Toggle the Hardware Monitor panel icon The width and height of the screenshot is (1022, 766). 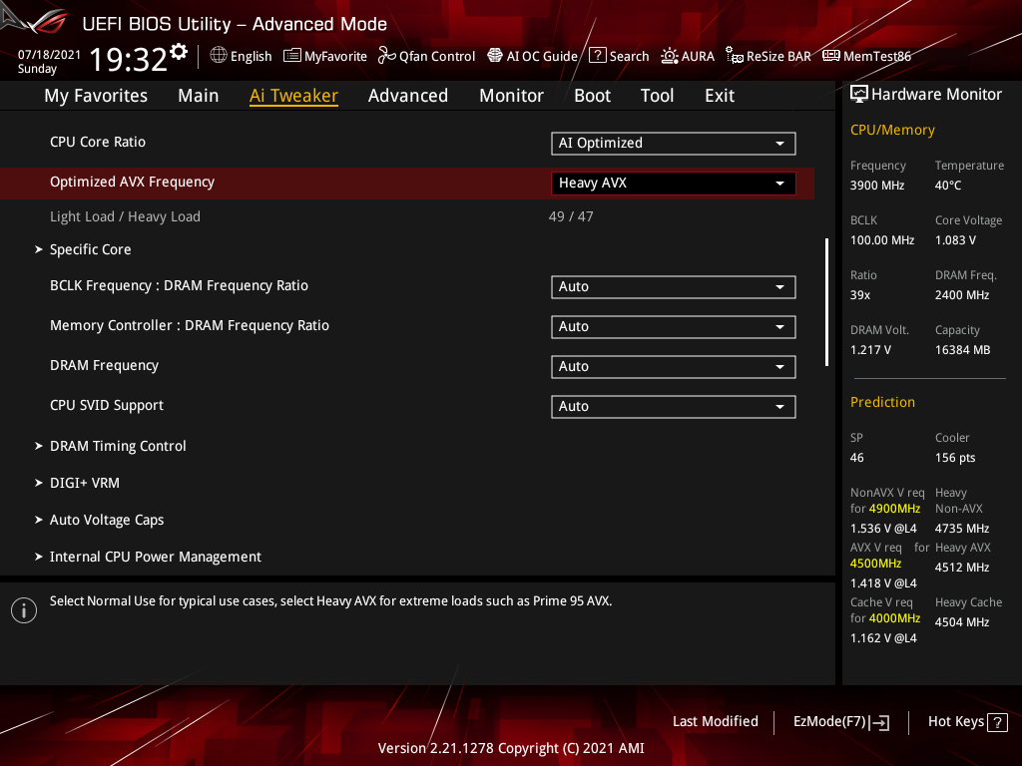859,93
